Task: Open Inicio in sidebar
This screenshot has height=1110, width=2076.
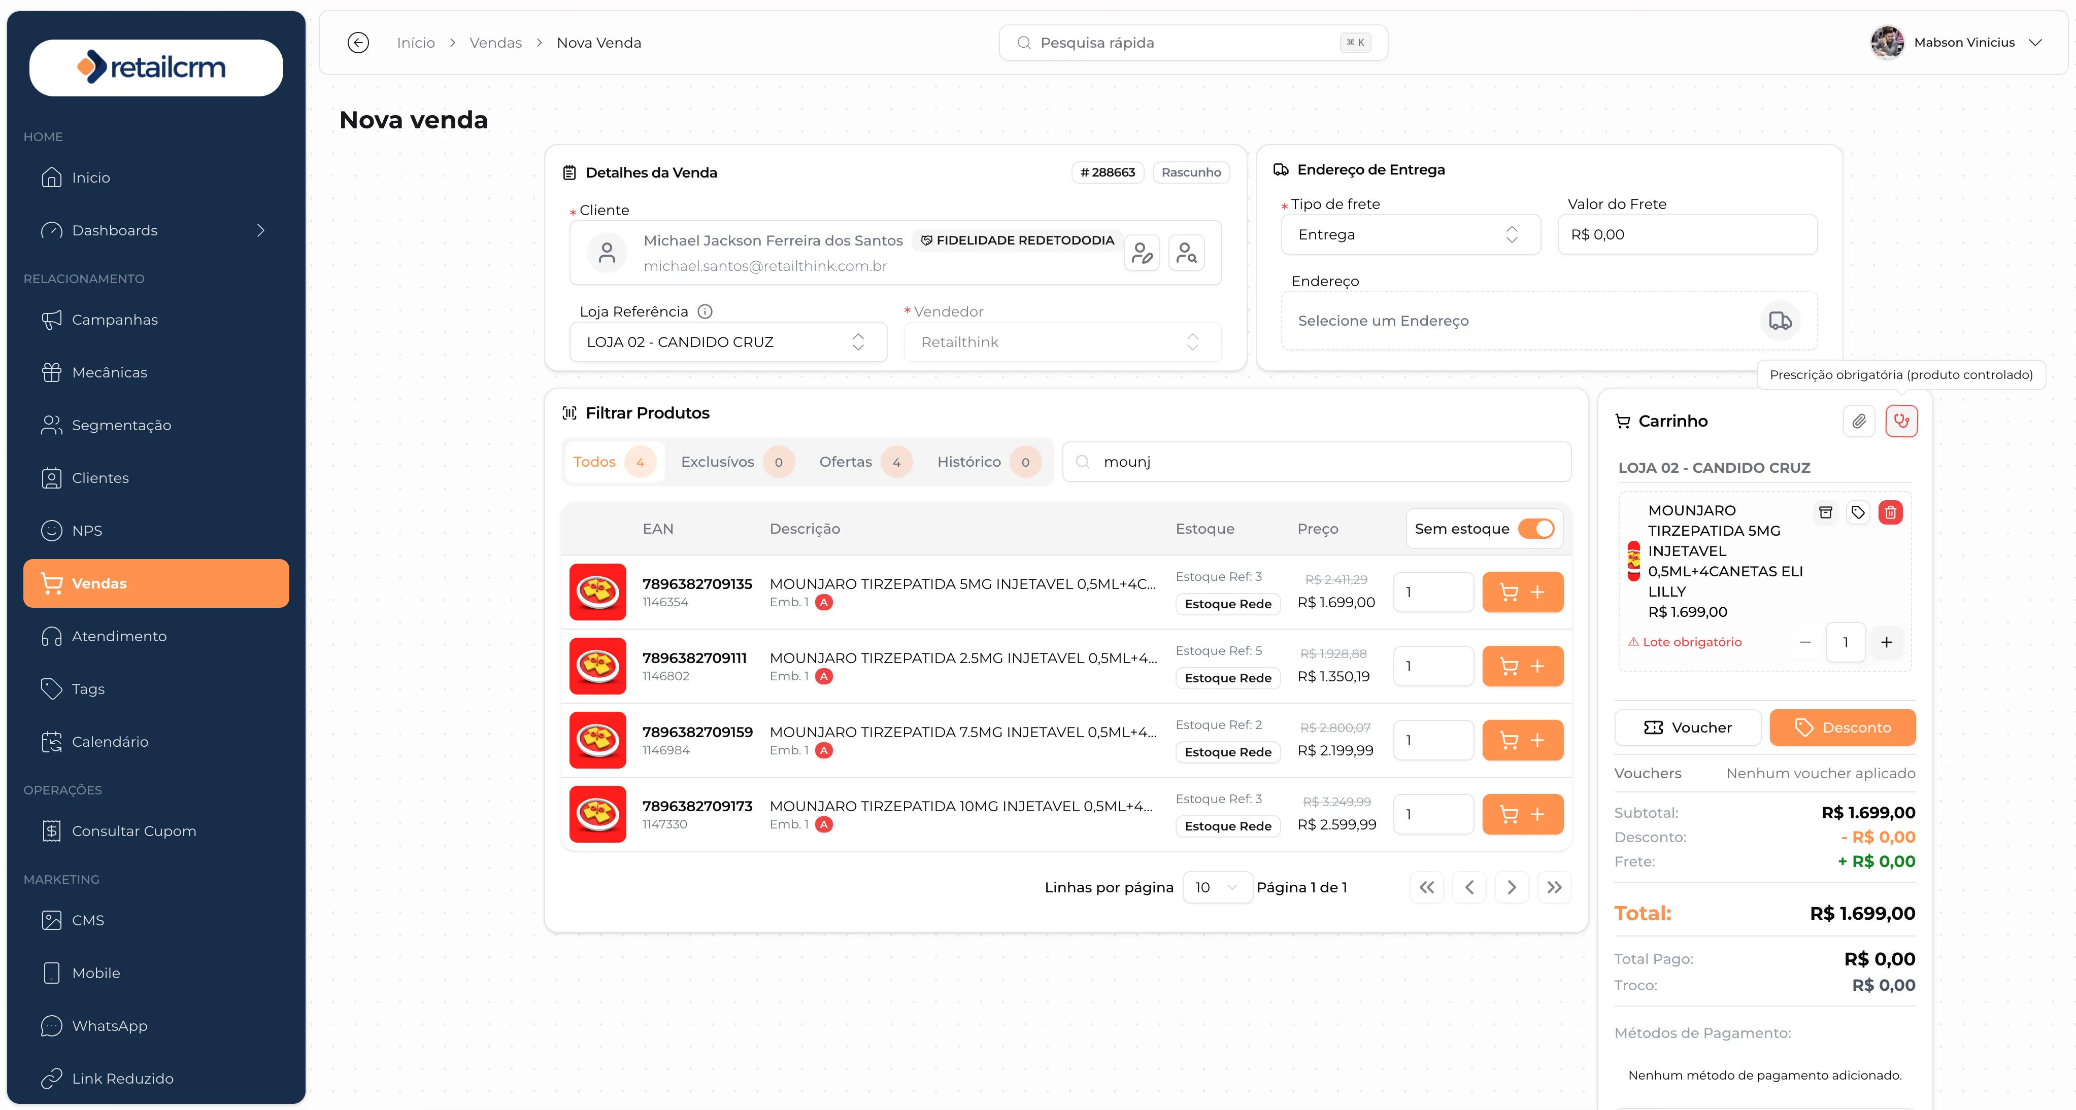Action: [156, 177]
